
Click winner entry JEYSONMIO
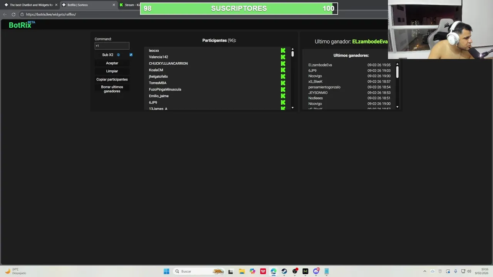click(x=318, y=93)
